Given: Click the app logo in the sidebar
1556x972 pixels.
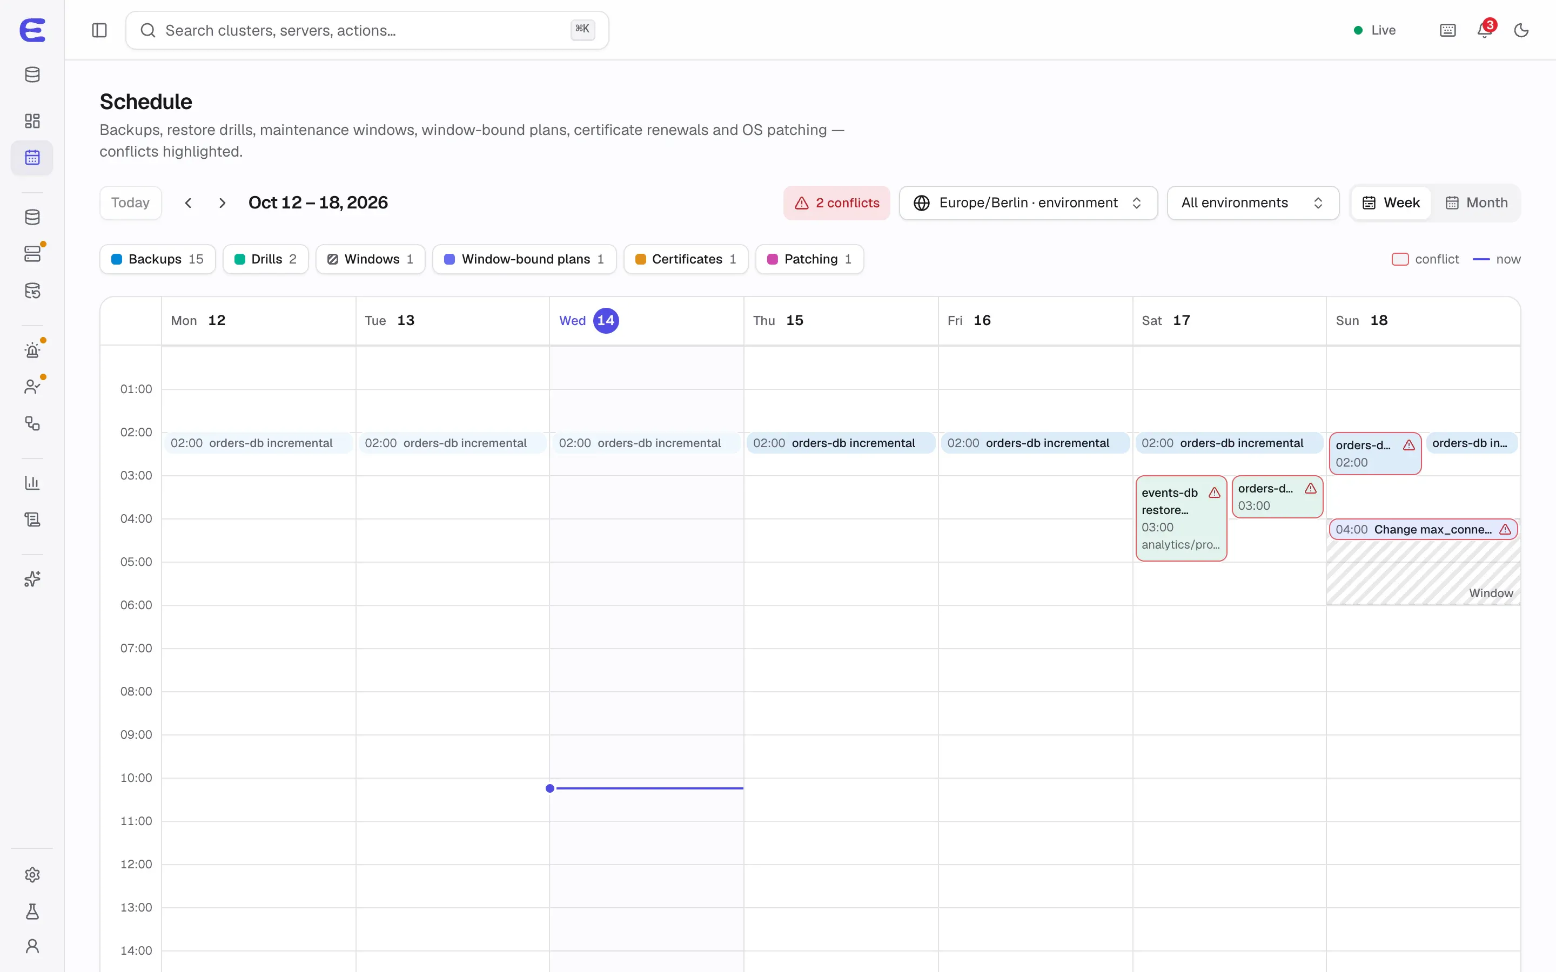Looking at the screenshot, I should click(32, 30).
